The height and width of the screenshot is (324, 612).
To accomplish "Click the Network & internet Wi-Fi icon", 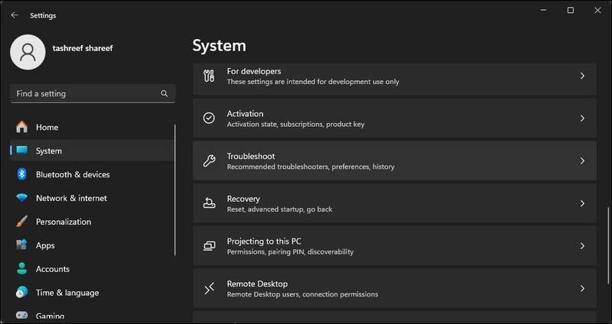I will 21,198.
